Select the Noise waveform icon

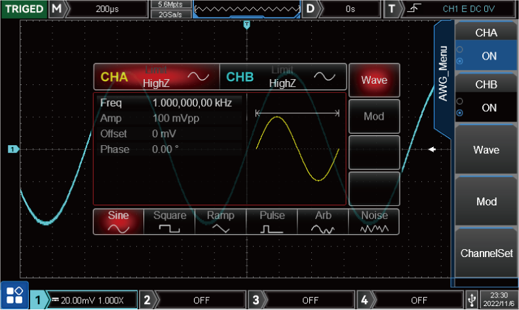click(374, 222)
